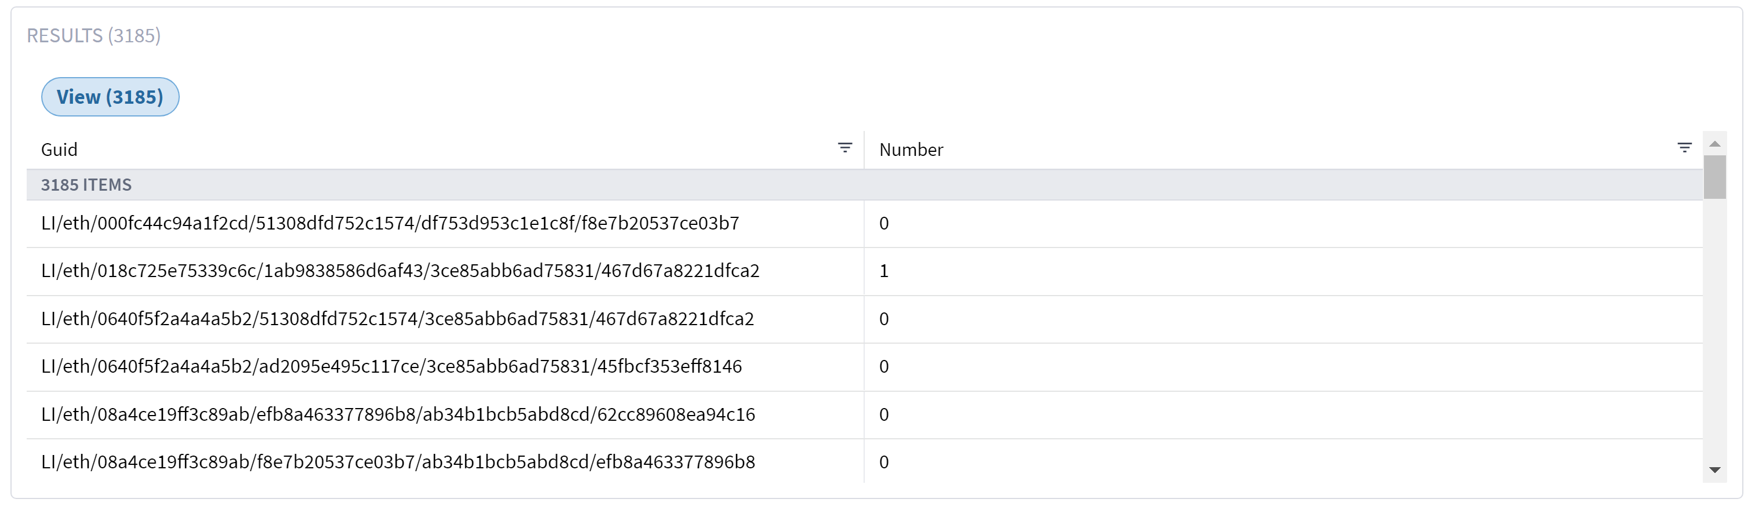
Task: Open the Number column filter icon
Action: (x=1684, y=148)
